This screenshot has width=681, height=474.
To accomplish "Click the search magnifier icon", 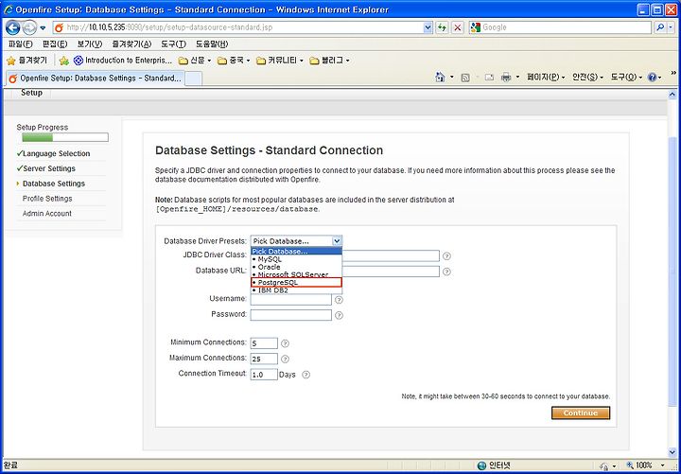I will click(659, 27).
